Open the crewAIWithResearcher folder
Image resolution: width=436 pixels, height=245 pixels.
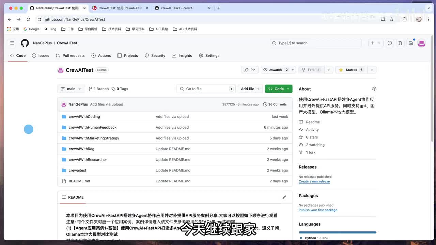point(88,160)
